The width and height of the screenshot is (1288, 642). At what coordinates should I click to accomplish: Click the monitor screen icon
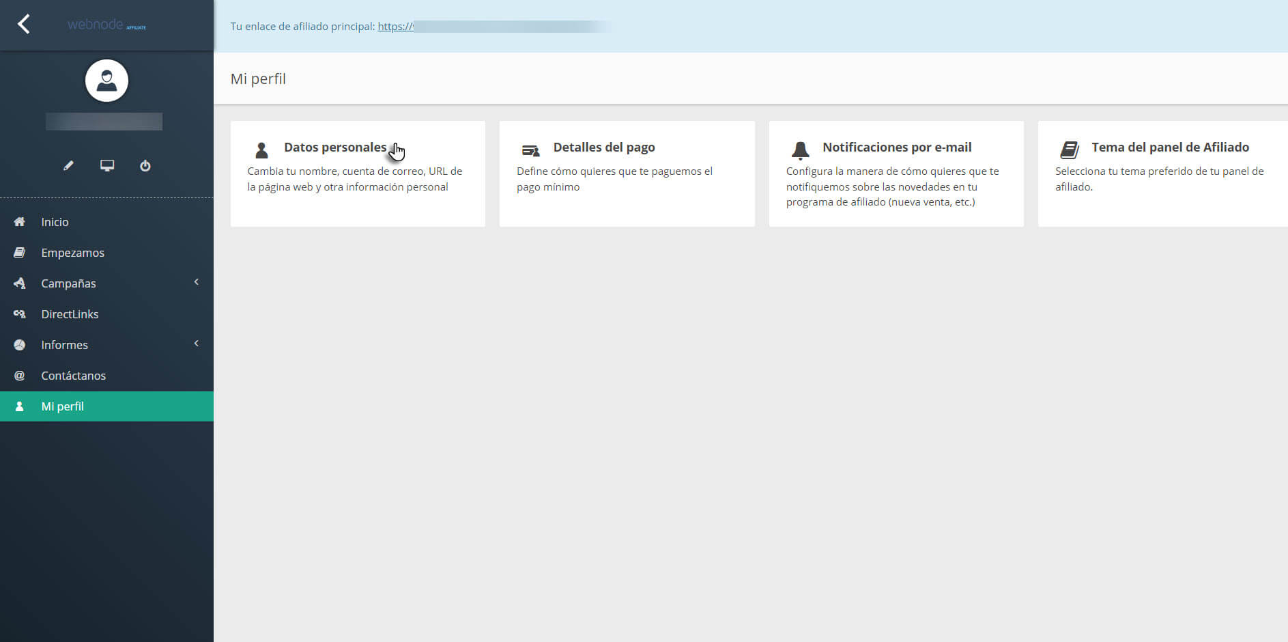(x=107, y=165)
